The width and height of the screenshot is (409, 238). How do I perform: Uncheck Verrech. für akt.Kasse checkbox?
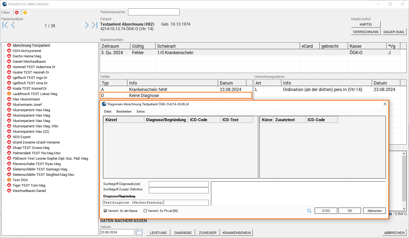click(x=105, y=211)
